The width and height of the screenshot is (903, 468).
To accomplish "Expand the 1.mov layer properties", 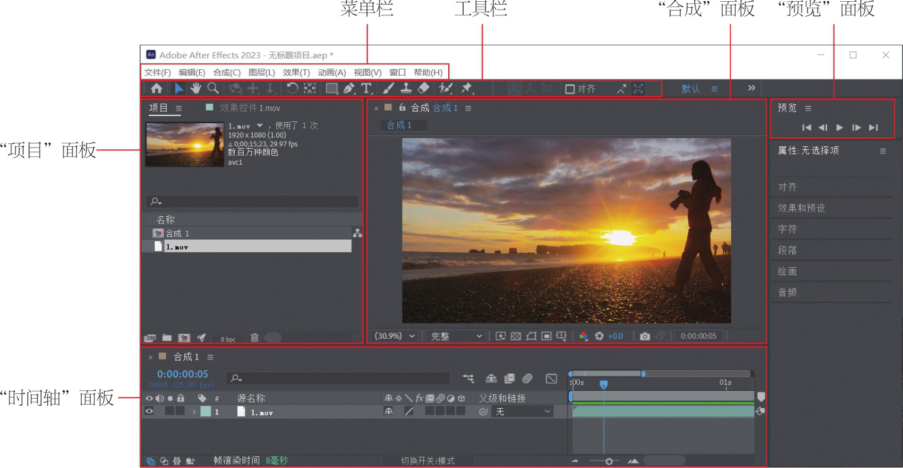I will [193, 412].
